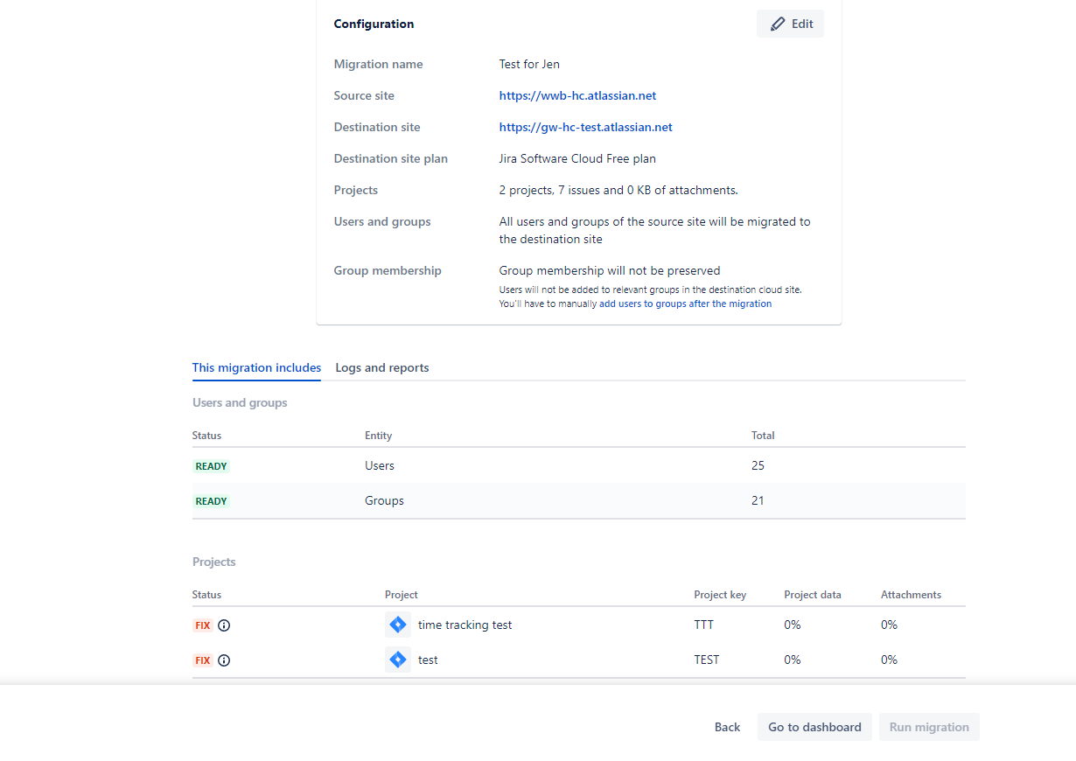This screenshot has height=761, width=1076.
Task: Click info icon beside time tracking test FIX
Action: point(224,625)
